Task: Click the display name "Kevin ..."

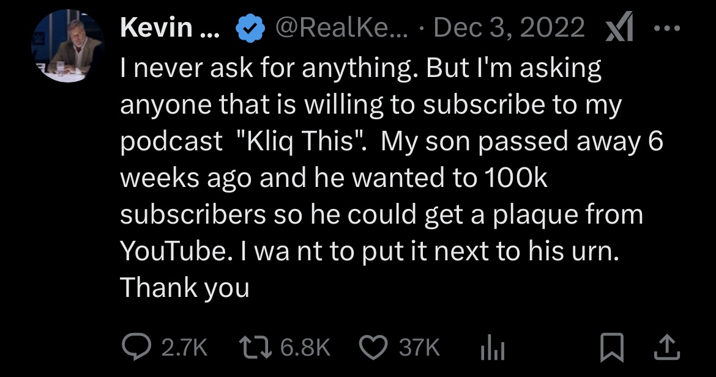Action: click(x=173, y=28)
